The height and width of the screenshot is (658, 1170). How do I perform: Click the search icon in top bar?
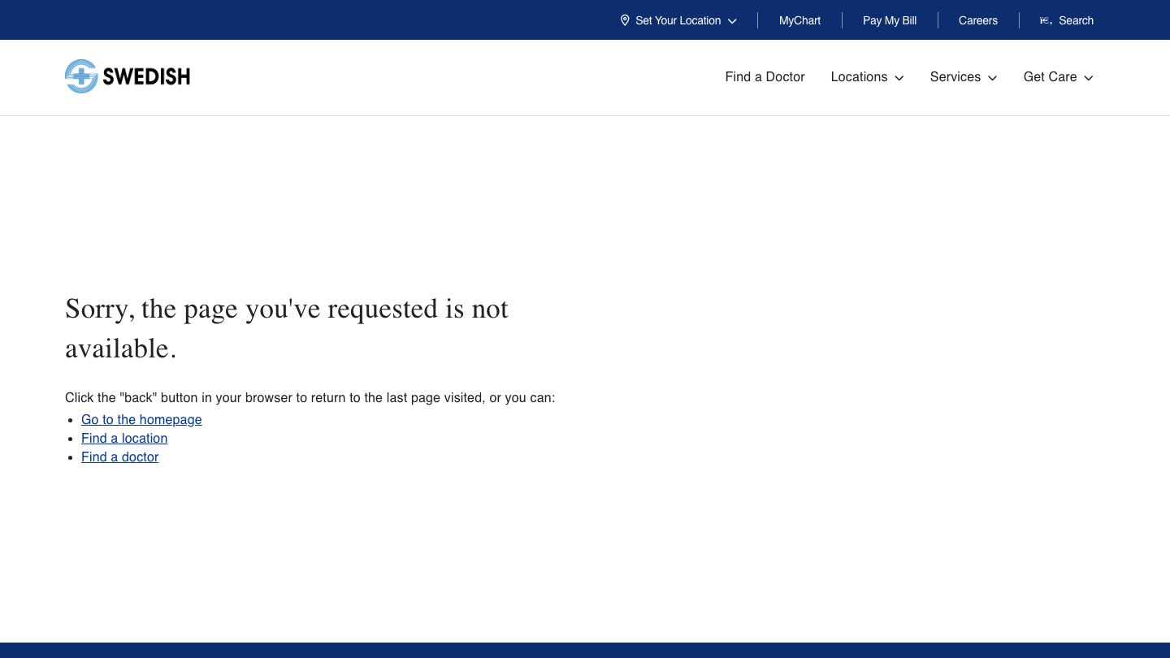click(1046, 20)
